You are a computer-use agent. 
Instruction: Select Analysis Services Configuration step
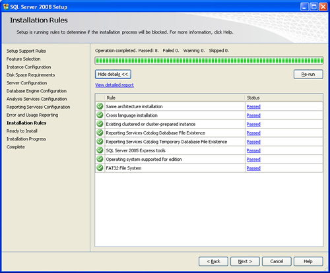pos(37,99)
